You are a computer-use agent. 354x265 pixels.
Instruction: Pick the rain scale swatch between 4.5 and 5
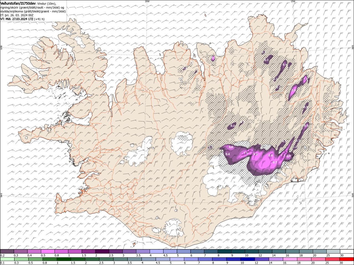[163, 259]
